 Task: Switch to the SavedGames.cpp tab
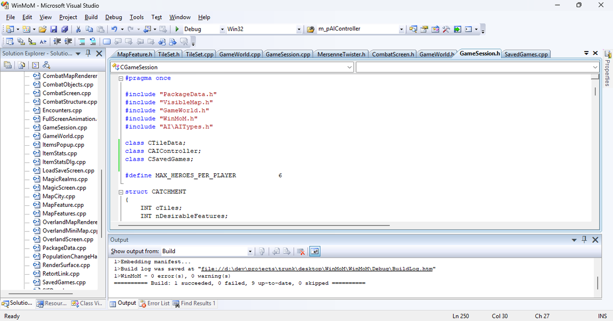tap(526, 55)
